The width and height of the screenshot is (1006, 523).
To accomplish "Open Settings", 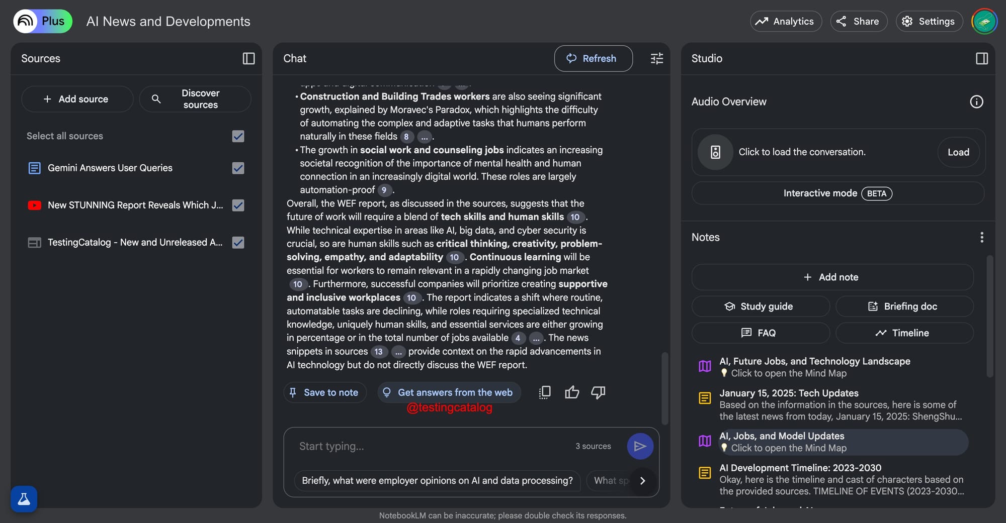I will coord(929,21).
